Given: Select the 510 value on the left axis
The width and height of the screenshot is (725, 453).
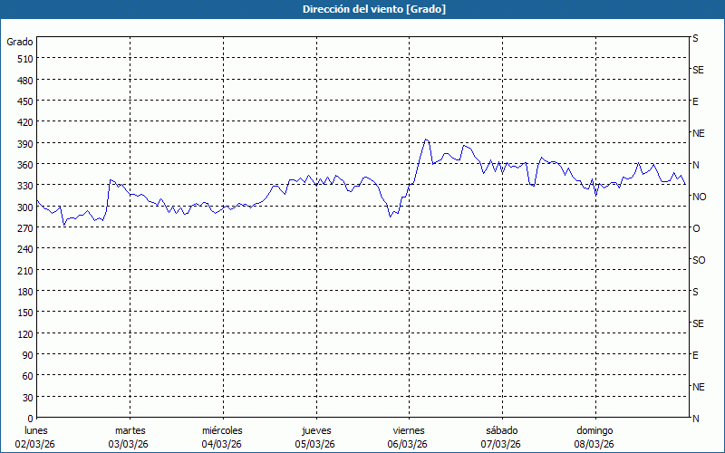Looking at the screenshot, I should pos(24,59).
